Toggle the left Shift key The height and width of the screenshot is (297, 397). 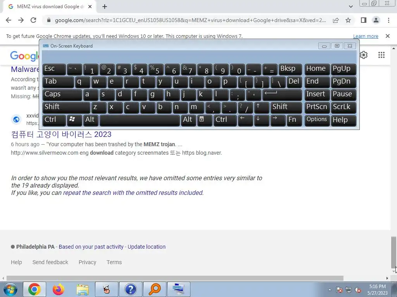pyautogui.click(x=66, y=108)
